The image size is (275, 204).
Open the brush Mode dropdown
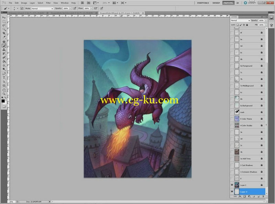point(42,8)
